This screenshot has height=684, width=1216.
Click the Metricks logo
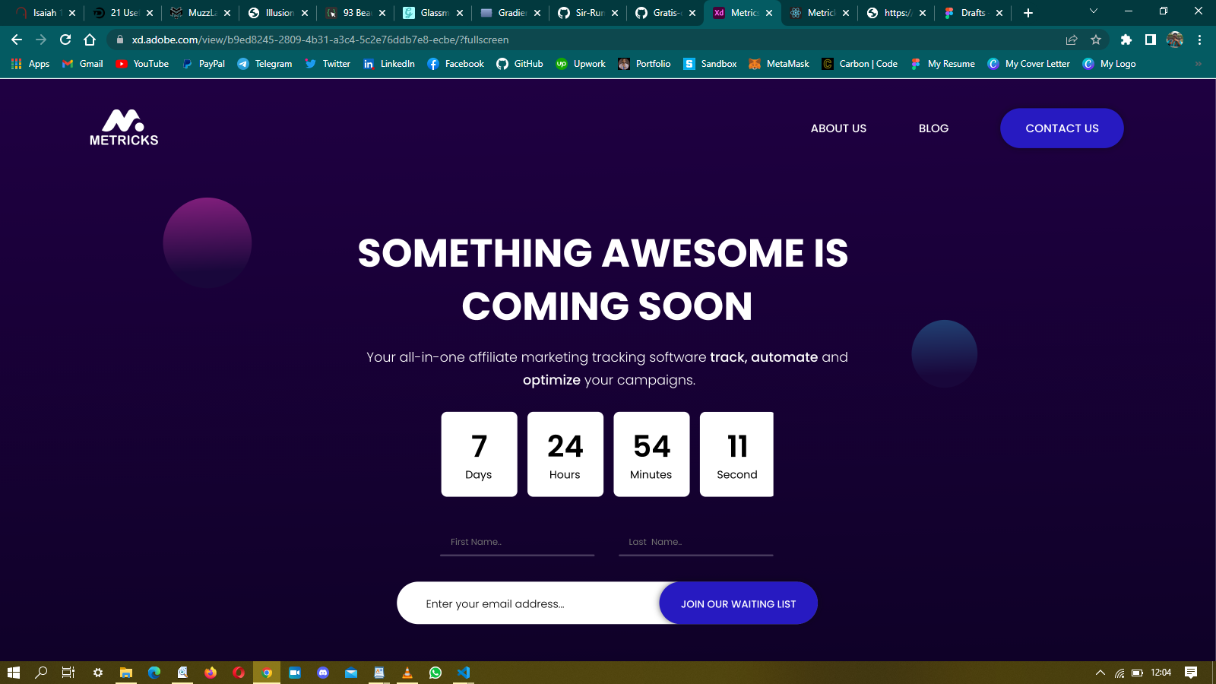(x=124, y=128)
